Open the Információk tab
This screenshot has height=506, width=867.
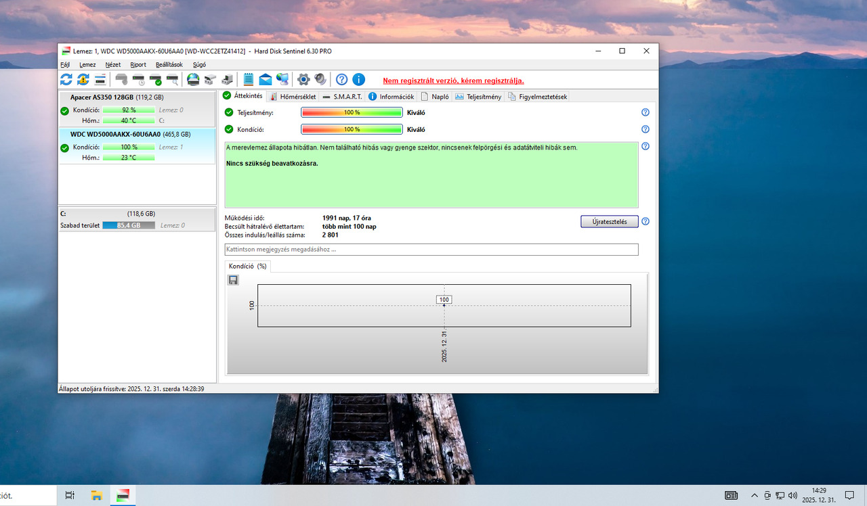(x=391, y=97)
